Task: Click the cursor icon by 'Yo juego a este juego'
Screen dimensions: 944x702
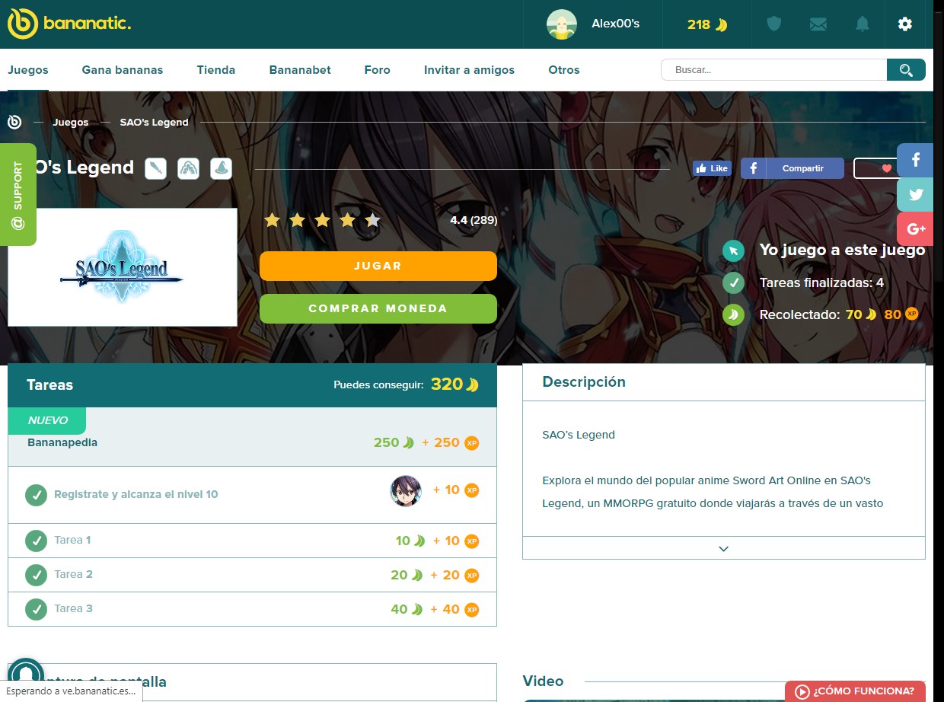Action: pyautogui.click(x=733, y=250)
